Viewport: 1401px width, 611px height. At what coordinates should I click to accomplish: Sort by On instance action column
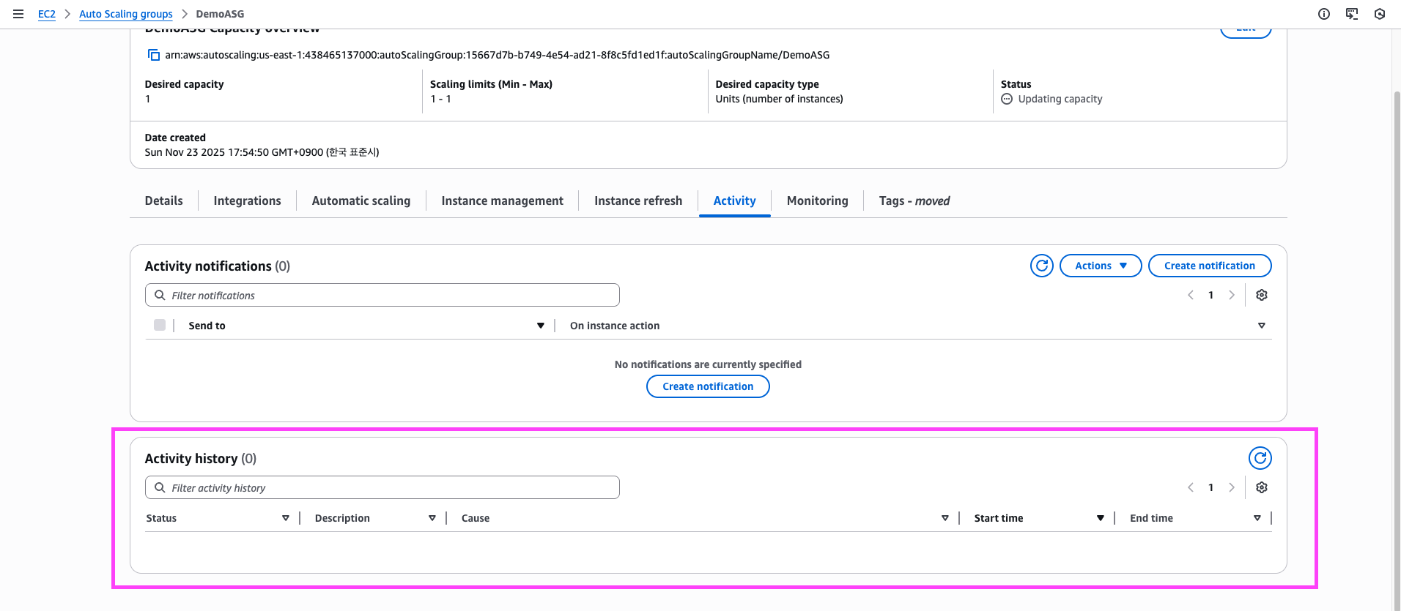pyautogui.click(x=1262, y=326)
